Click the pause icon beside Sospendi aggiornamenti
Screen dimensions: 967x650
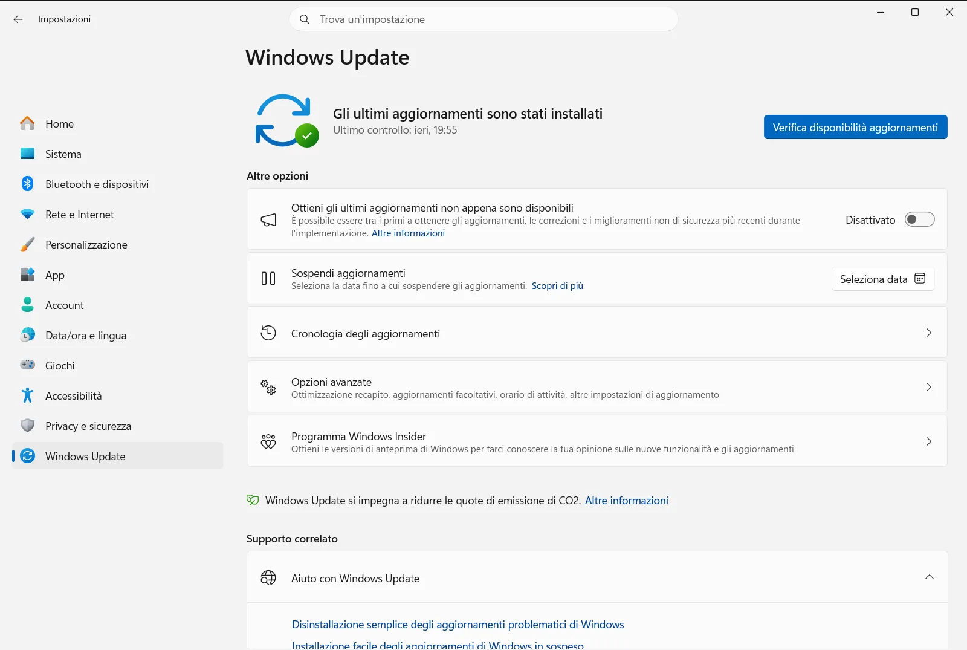click(x=268, y=278)
